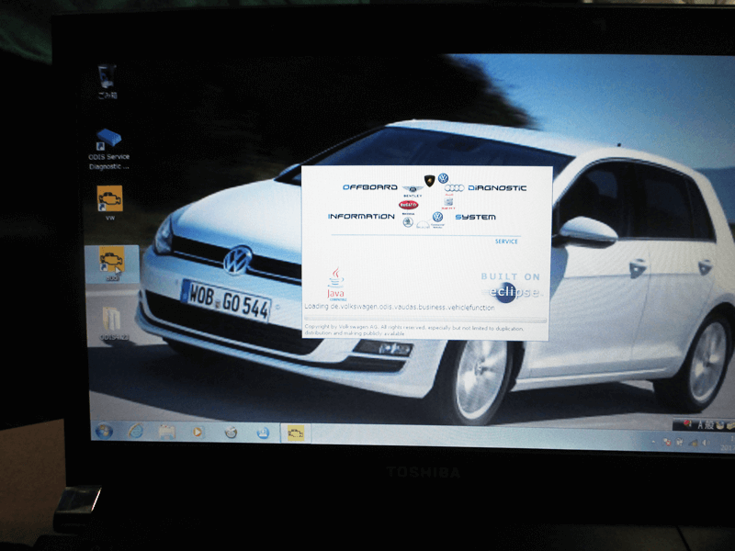Screen dimensions: 735x551
Task: Launch Windows Media Player from the taskbar
Action: click(x=198, y=432)
